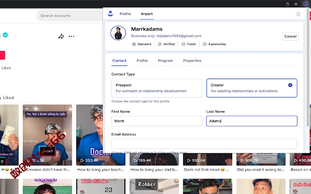311x194 pixels.
Task: Open the 'Middle child dies' video
Action: (101, 186)
